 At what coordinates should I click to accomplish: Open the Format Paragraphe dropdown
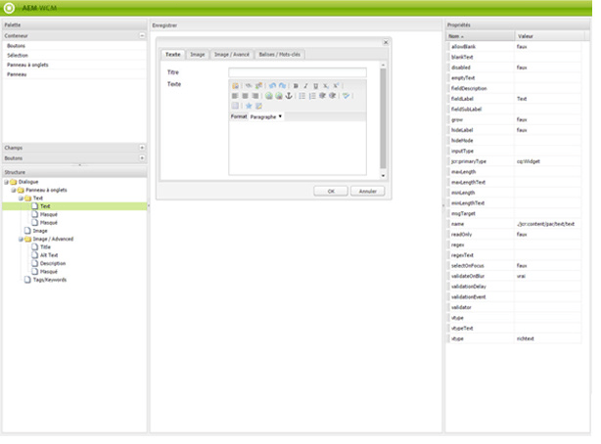[266, 116]
